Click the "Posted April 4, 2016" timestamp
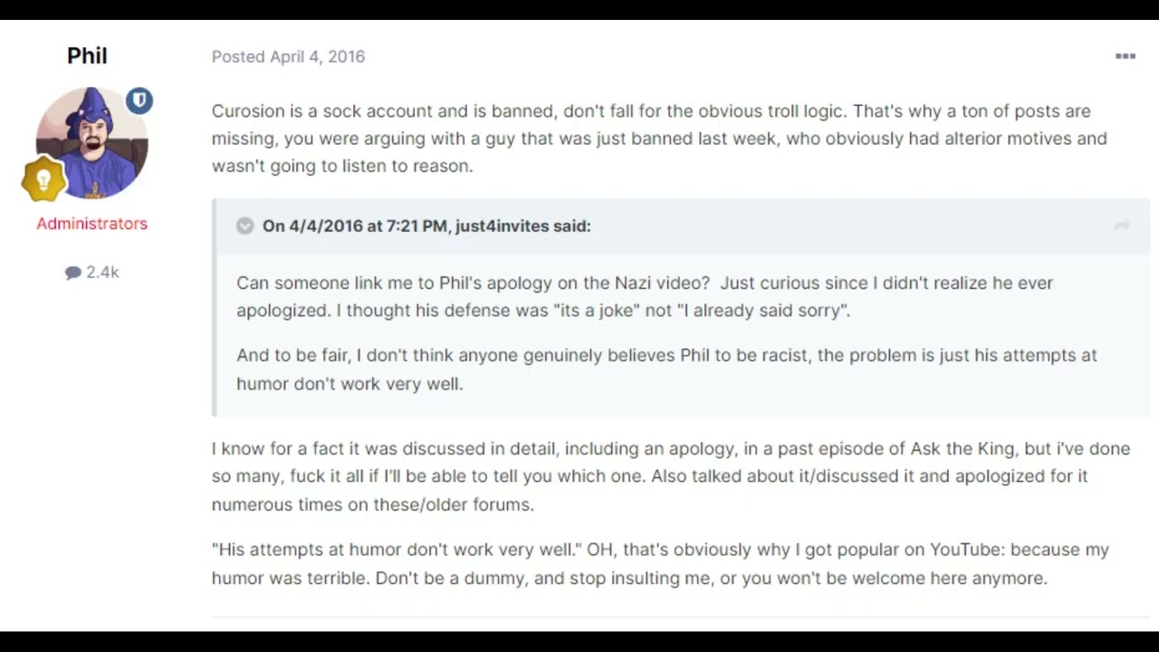This screenshot has height=652, width=1159. pyautogui.click(x=288, y=56)
